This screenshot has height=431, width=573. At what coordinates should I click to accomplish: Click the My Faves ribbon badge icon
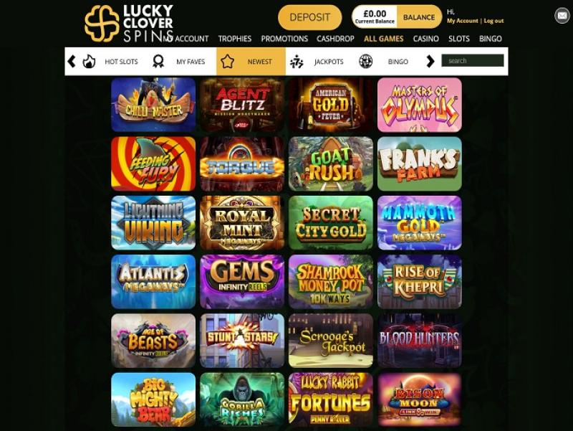click(x=158, y=62)
